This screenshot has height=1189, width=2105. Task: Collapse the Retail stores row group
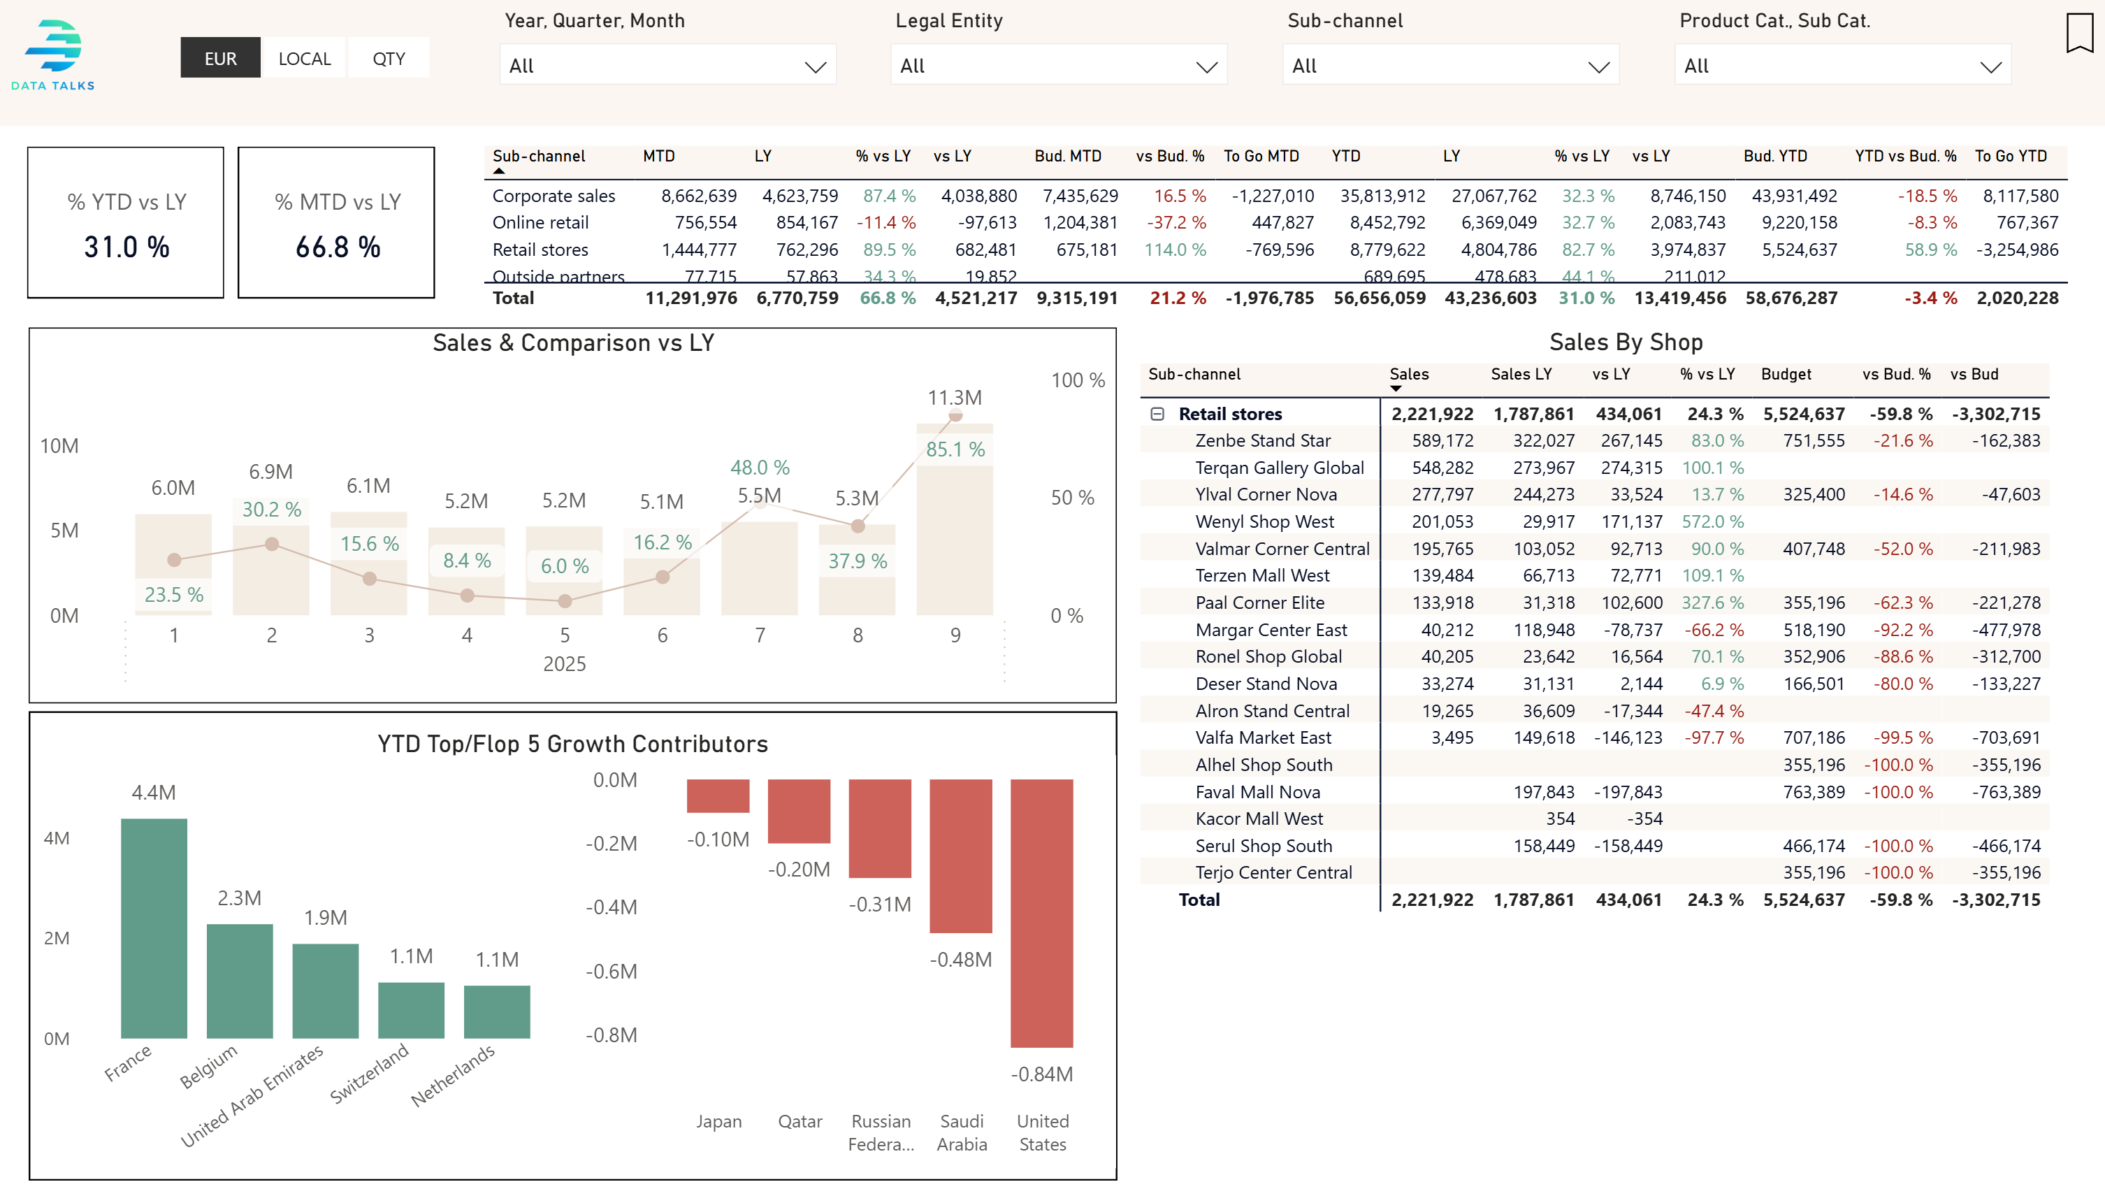[1157, 414]
